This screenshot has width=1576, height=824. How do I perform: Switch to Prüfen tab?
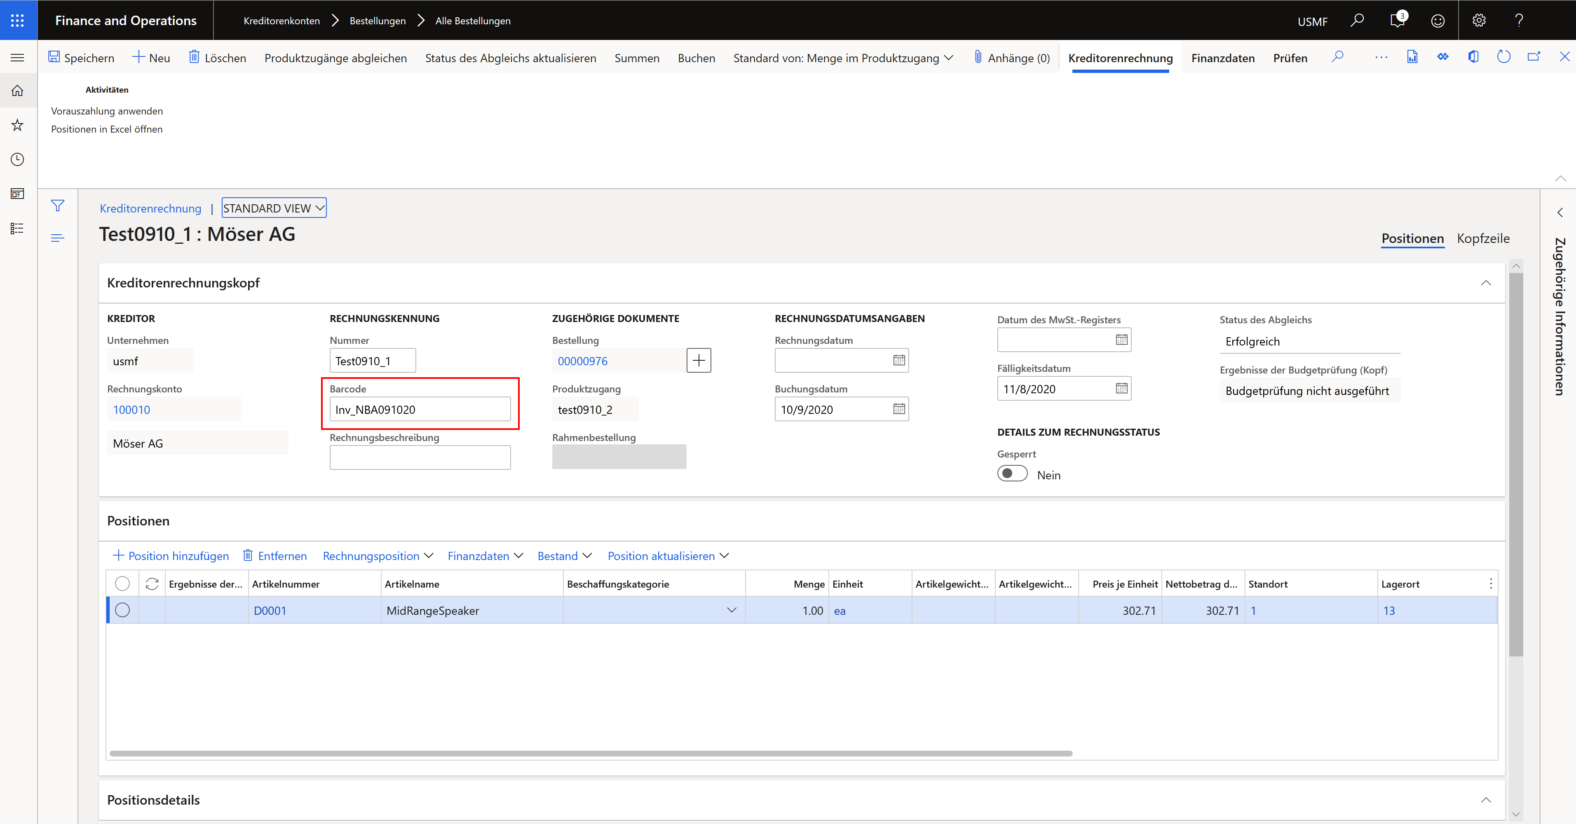[1290, 58]
